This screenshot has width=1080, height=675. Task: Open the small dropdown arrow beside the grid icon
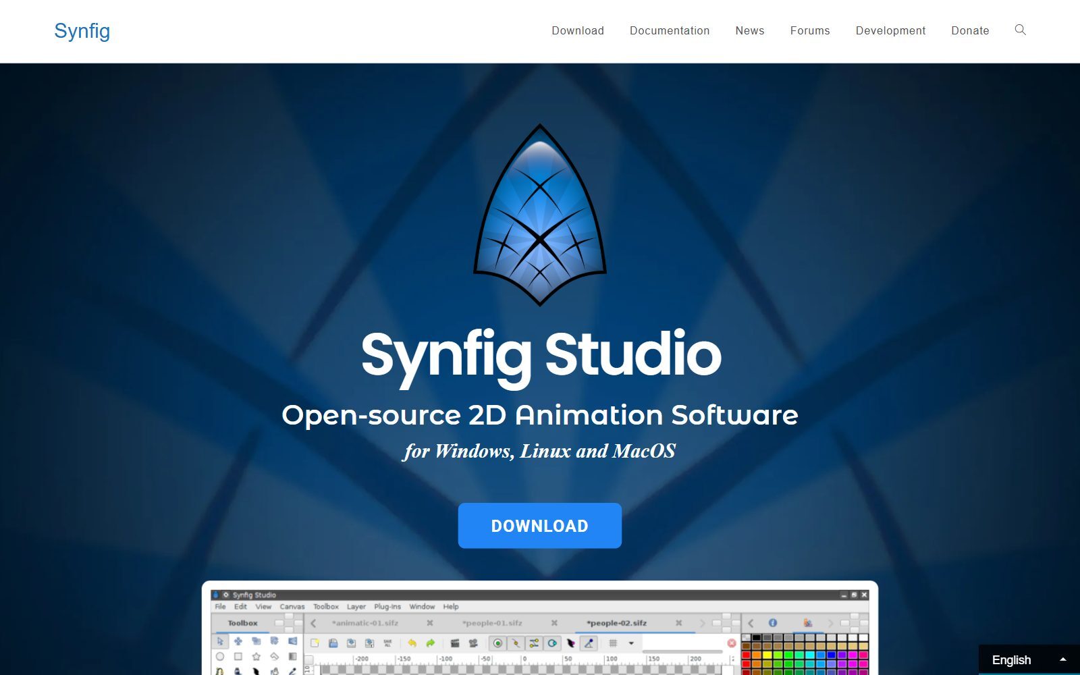coord(631,643)
